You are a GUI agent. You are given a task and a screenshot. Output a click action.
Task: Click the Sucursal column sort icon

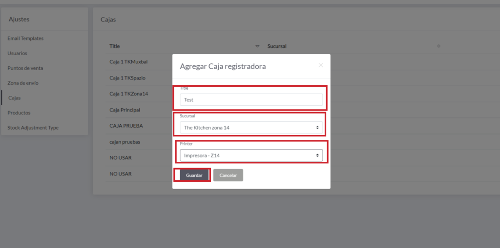[438, 46]
